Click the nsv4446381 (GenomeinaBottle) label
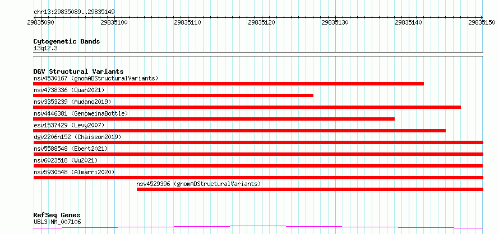 click(81, 113)
